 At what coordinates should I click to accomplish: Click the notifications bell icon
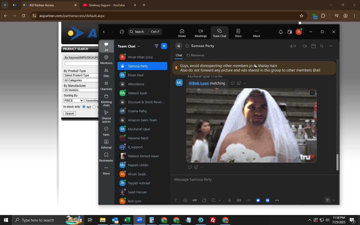280,32
